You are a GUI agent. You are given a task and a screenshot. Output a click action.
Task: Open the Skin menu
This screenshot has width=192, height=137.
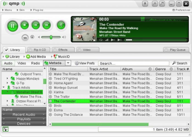[21, 10]
